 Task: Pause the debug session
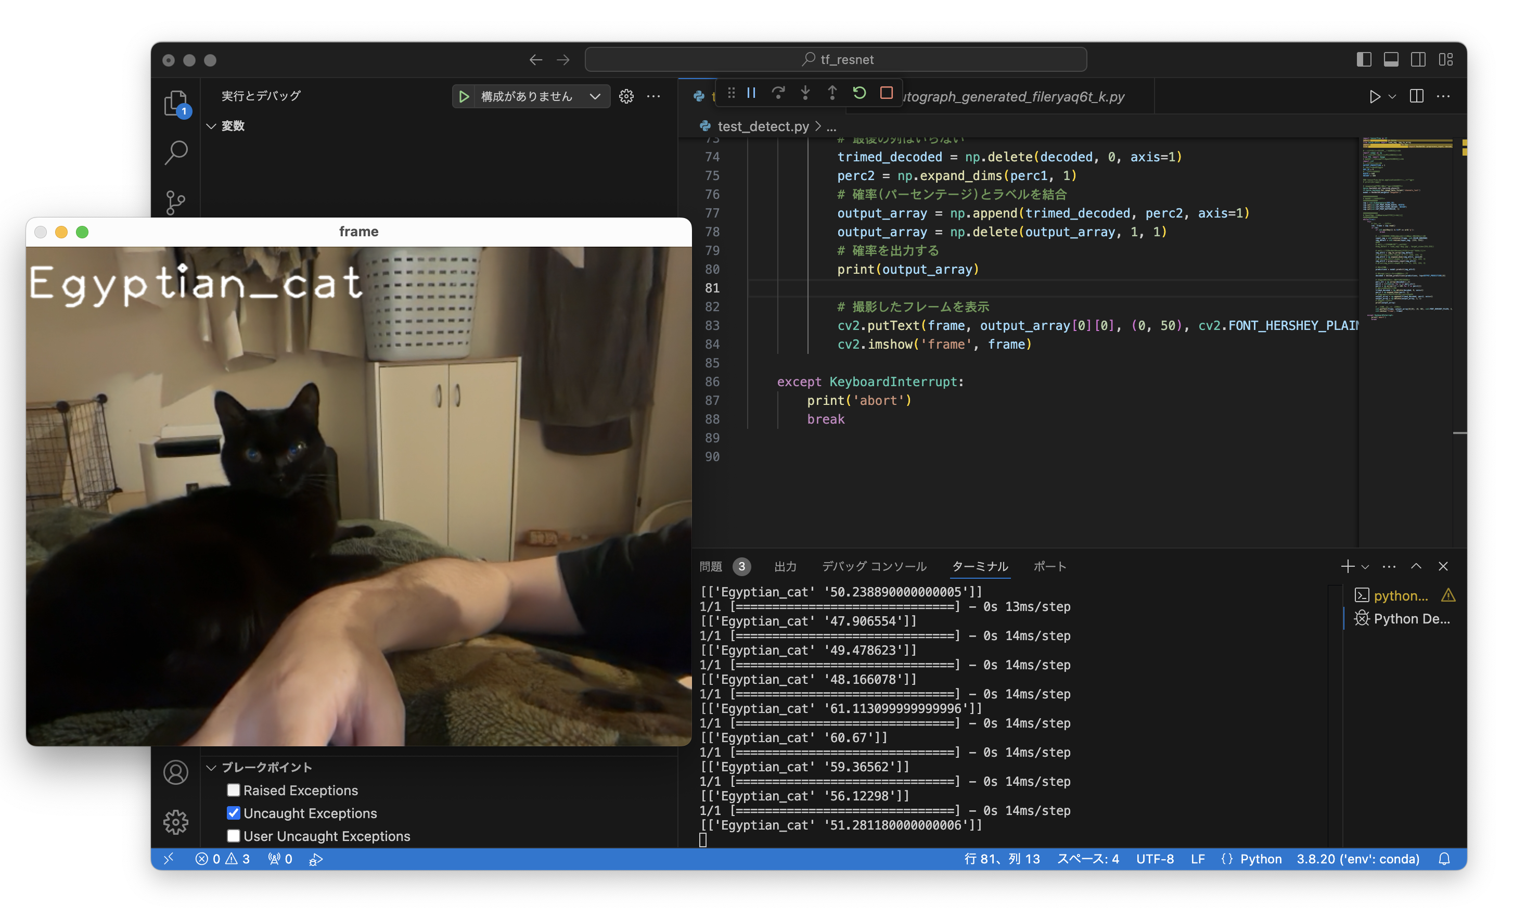tap(751, 93)
